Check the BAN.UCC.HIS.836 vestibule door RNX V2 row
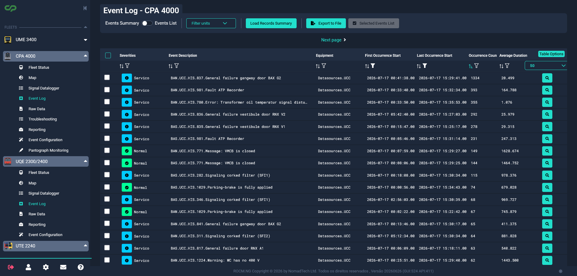577x276 pixels. pos(107,114)
